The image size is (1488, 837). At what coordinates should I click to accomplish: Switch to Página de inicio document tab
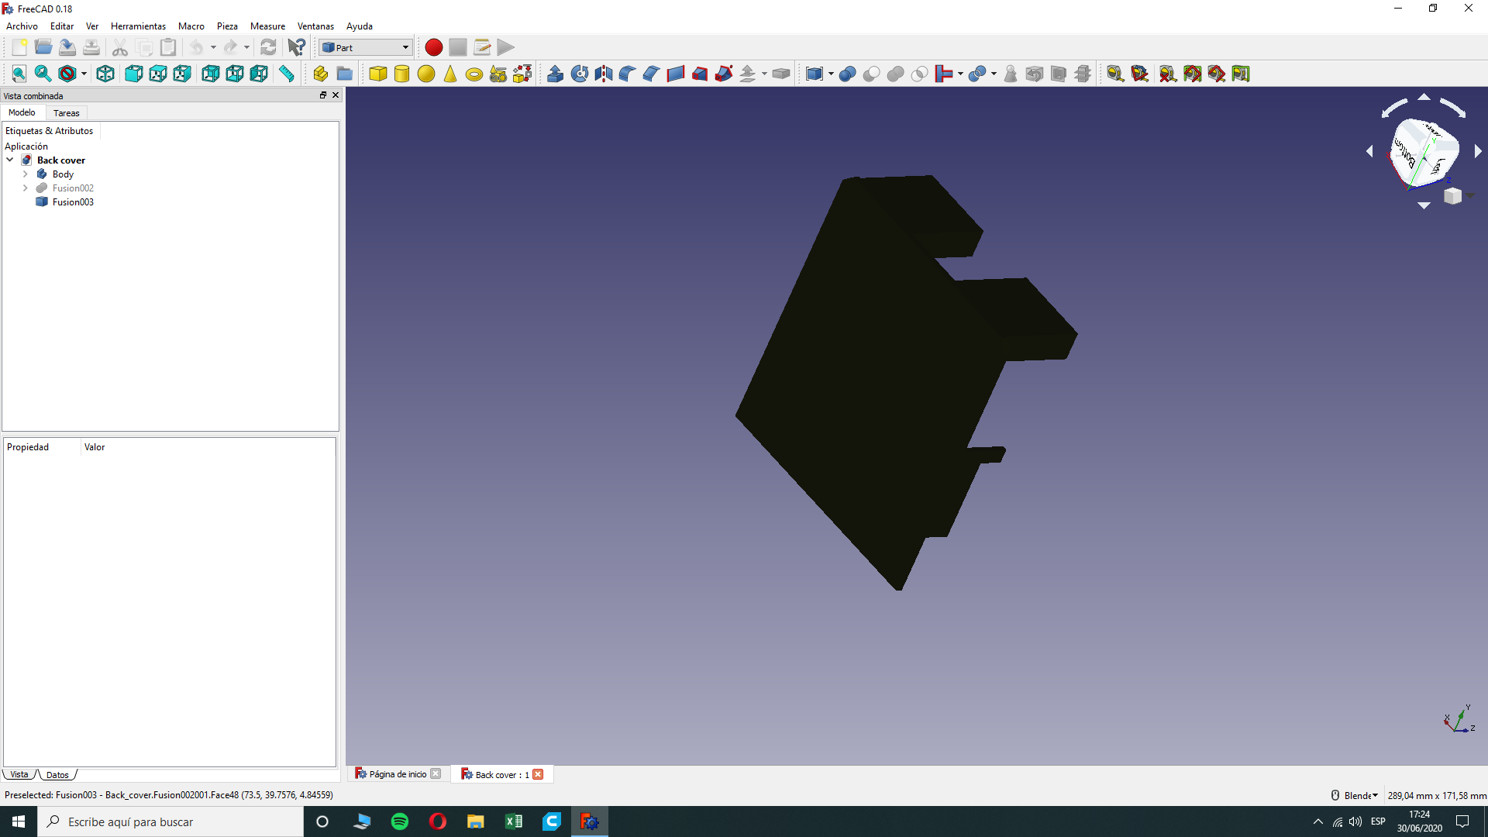[x=397, y=774]
